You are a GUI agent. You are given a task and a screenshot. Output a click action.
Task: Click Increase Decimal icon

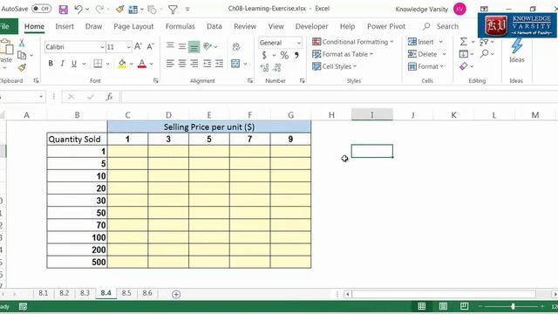[264, 67]
